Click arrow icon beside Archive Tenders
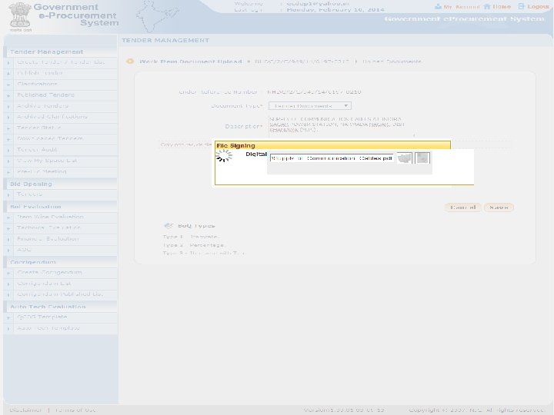The height and width of the screenshot is (415, 554). click(x=8, y=107)
